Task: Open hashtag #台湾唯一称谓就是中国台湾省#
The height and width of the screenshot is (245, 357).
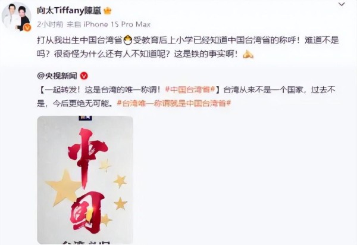Action: click(x=174, y=103)
